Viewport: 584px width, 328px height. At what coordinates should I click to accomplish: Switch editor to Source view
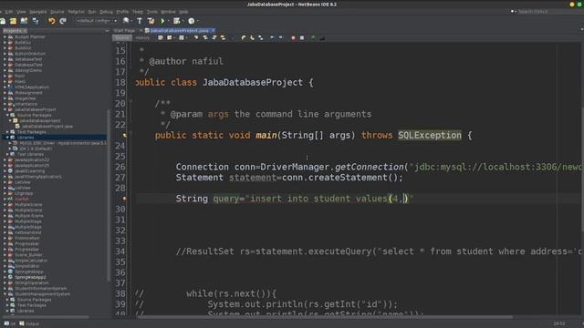(x=121, y=38)
